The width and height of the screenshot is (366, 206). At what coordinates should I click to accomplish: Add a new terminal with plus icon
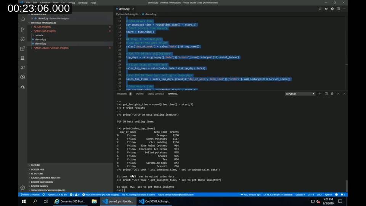pyautogui.click(x=320, y=94)
